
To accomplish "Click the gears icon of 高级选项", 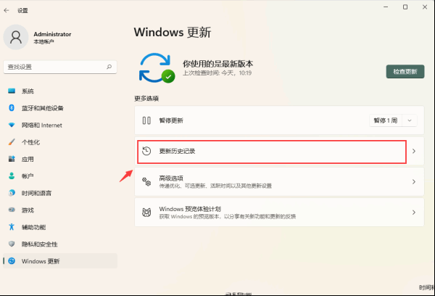I will tap(146, 182).
